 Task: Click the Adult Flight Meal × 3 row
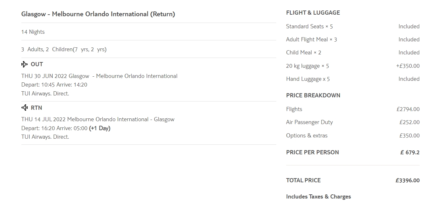311,39
